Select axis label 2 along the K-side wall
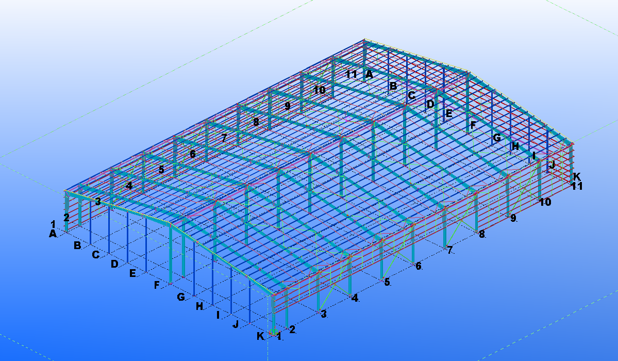The width and height of the screenshot is (618, 361). point(292,330)
